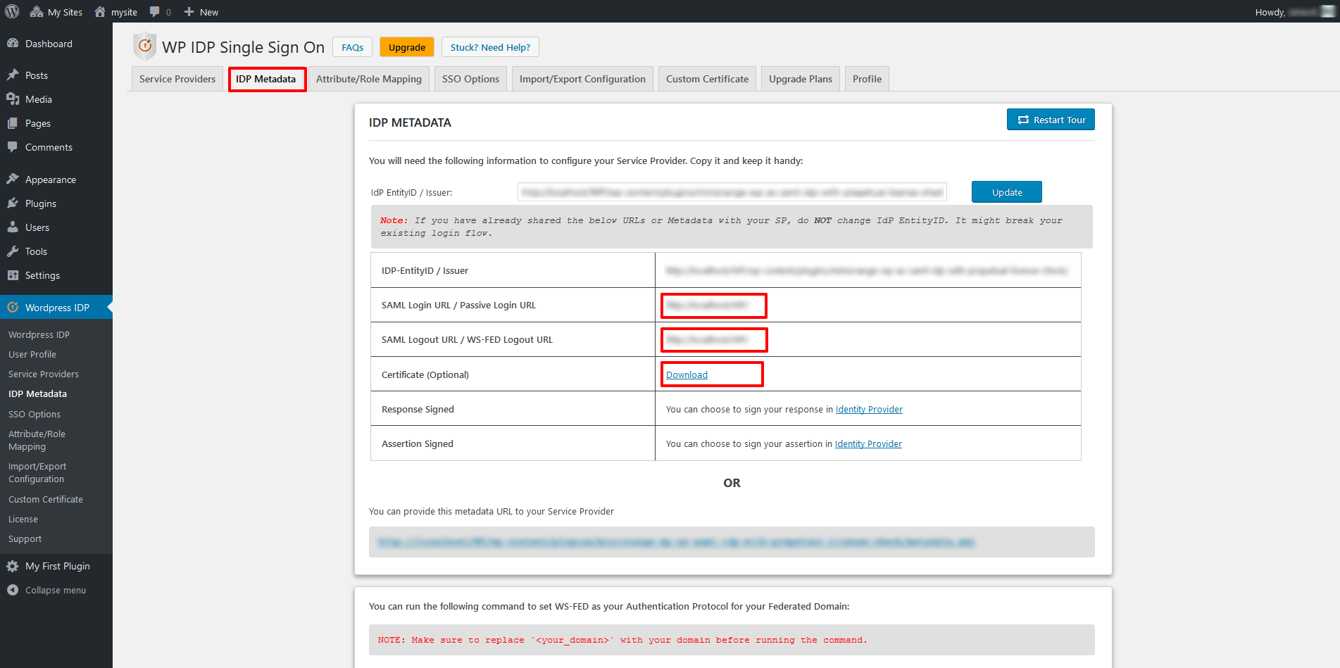Click the Tools wrench icon
This screenshot has width=1340, height=668.
click(x=13, y=251)
